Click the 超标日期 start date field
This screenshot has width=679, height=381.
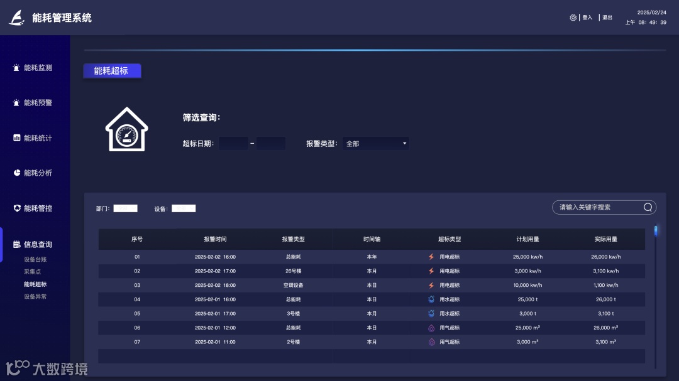(233, 144)
